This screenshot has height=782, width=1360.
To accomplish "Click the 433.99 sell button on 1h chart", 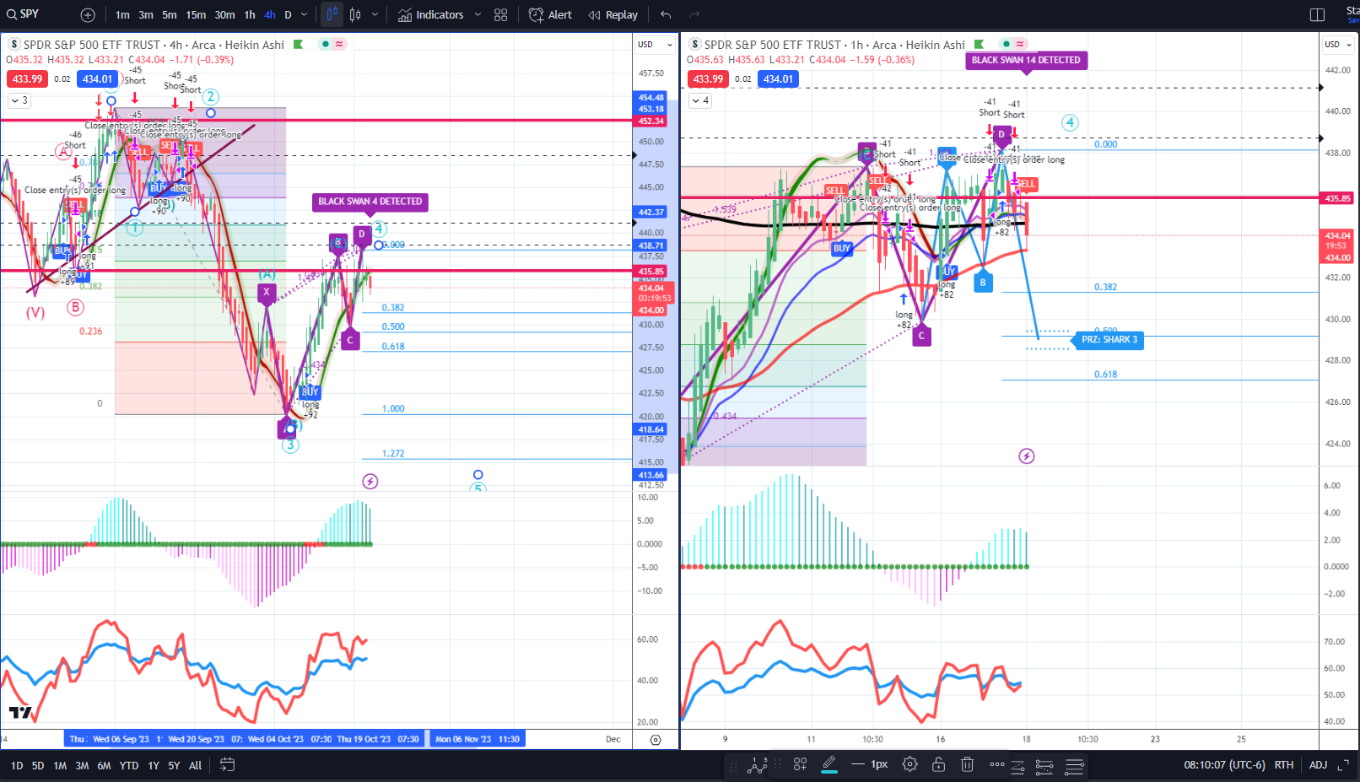I will [708, 79].
